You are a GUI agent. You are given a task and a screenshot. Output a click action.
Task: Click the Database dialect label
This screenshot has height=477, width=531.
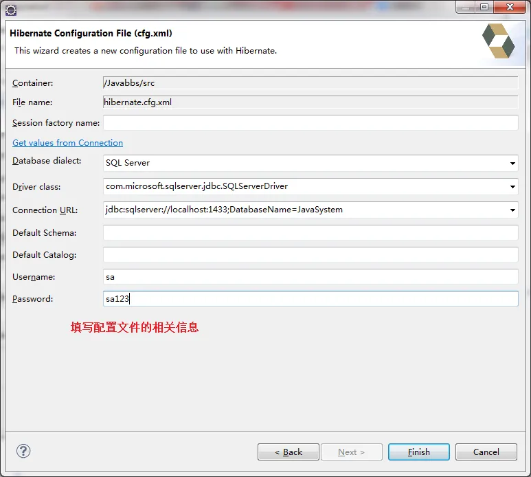[x=47, y=161]
